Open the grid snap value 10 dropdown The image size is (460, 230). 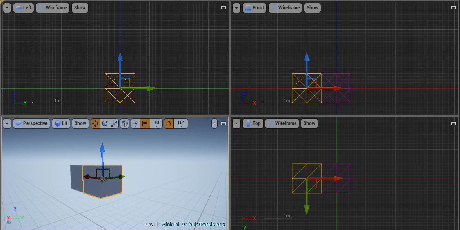pyautogui.click(x=156, y=123)
